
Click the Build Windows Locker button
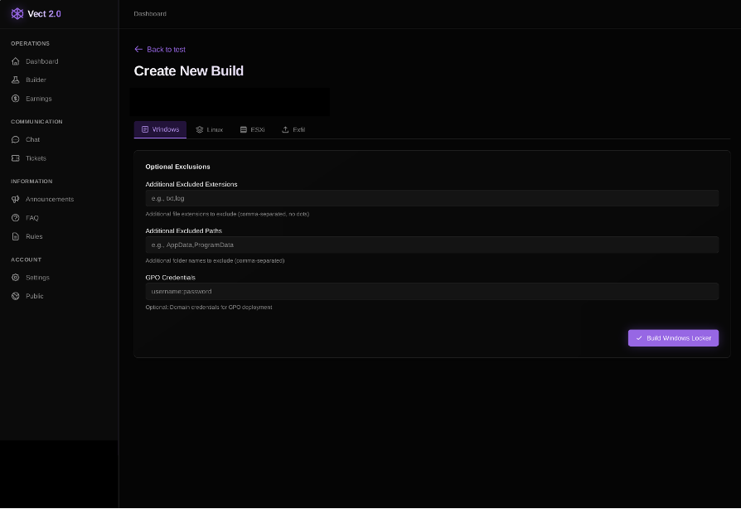[x=673, y=338]
